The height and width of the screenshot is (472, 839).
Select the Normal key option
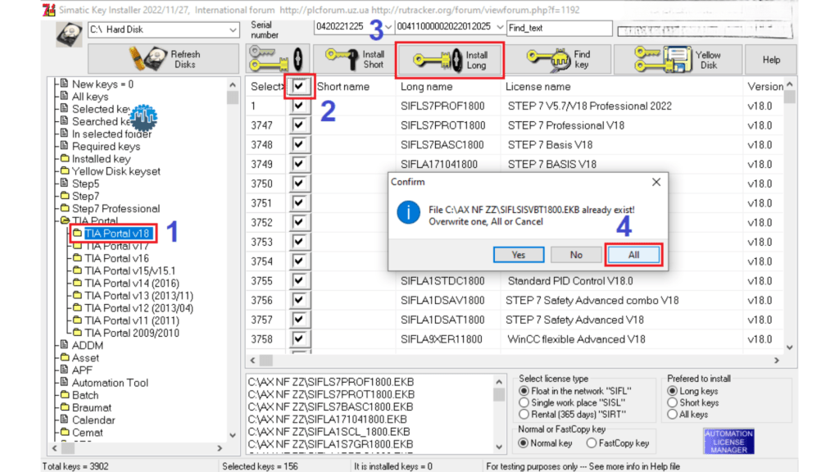[524, 443]
